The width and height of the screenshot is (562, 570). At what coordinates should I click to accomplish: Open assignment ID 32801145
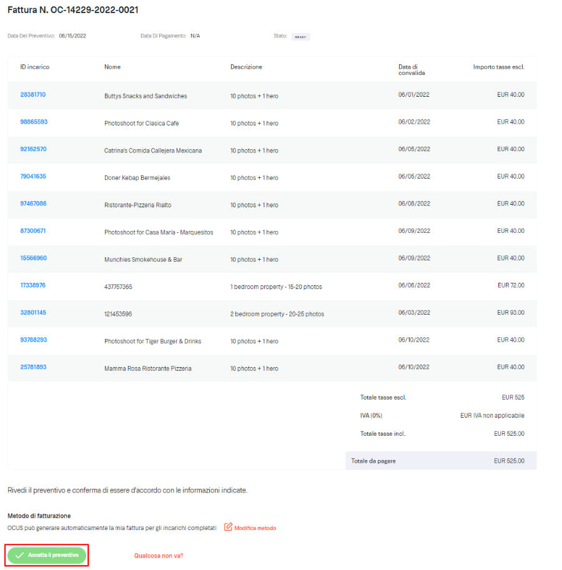[33, 313]
